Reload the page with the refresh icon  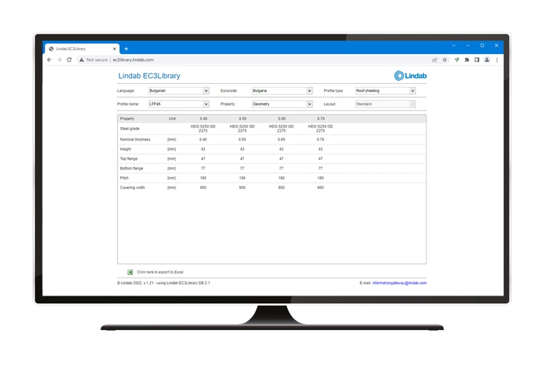point(70,59)
